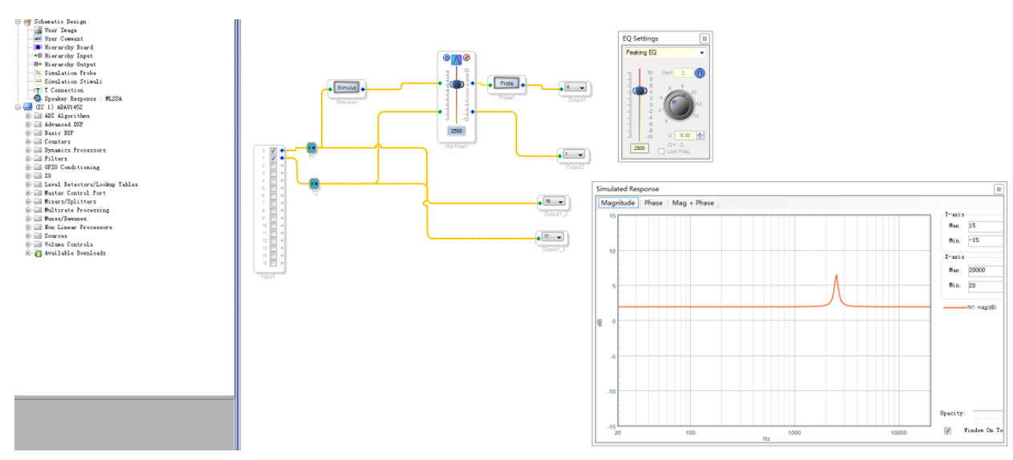
Task: Click the T1 connection node
Action: click(x=312, y=147)
